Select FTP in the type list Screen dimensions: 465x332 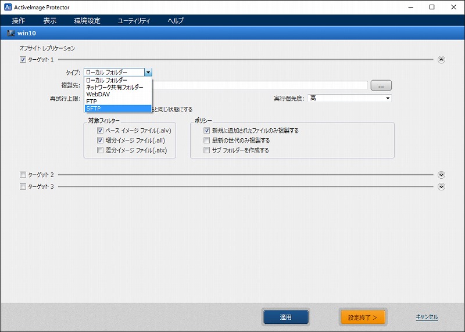click(x=118, y=102)
